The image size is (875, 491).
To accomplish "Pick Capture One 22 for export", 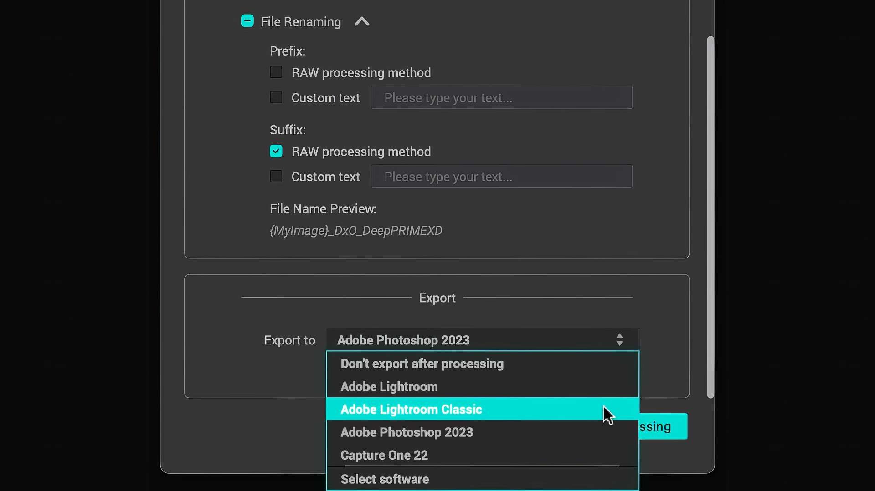I will point(384,455).
